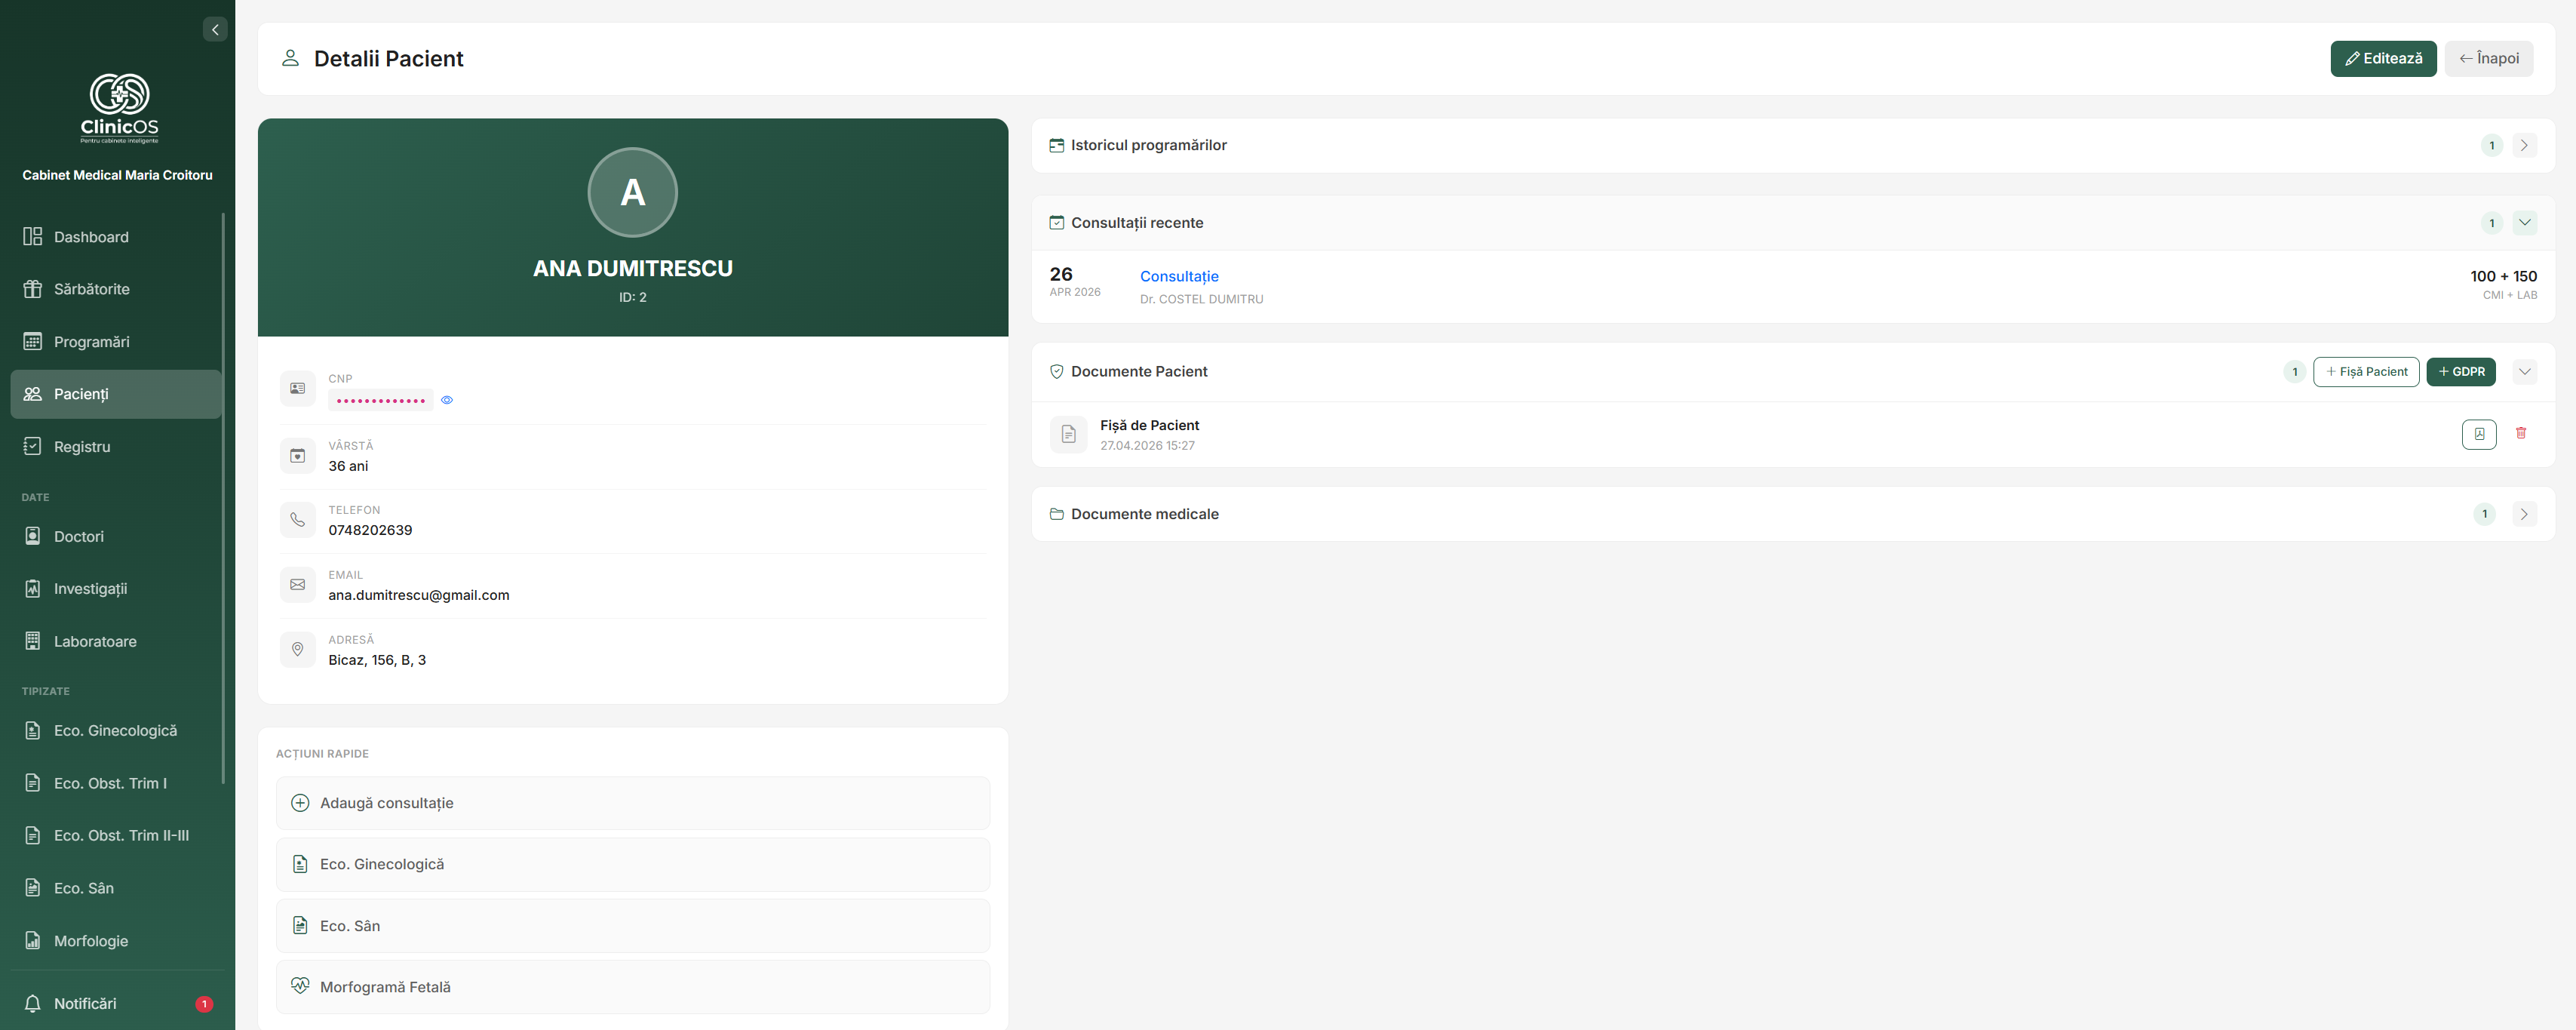
Task: Open Sărbătorite in the sidebar
Action: 116,289
